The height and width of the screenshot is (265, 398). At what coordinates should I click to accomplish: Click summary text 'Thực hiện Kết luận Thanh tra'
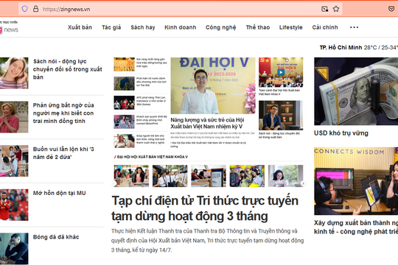click(x=207, y=241)
